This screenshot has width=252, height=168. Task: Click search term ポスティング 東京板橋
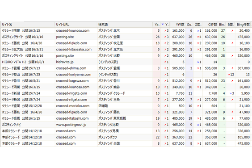[112, 118]
